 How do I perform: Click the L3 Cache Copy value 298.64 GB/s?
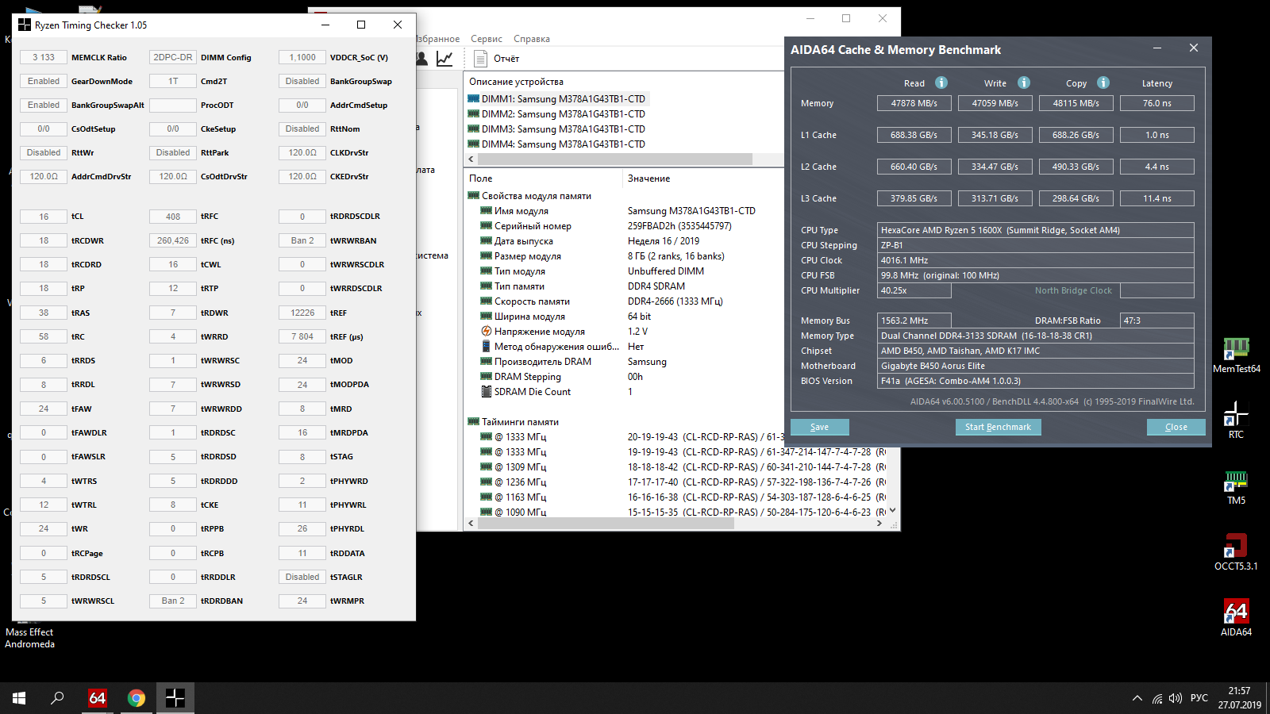click(x=1076, y=198)
